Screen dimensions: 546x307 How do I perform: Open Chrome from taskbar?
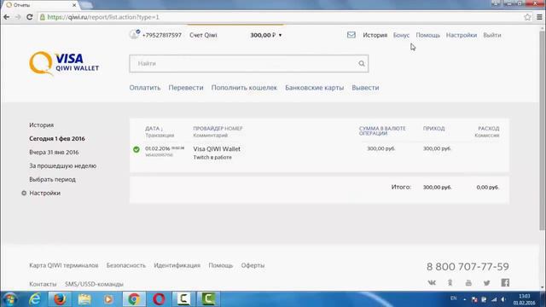[x=134, y=299]
